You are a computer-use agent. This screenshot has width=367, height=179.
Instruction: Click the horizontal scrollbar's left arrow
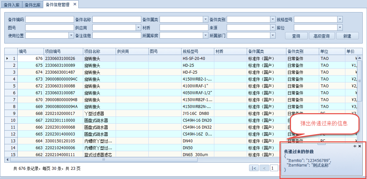point(7,160)
